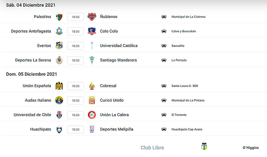Click the Cobresal team logo

click(92, 86)
